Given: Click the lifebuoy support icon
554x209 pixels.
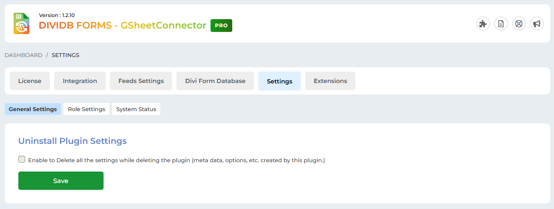Looking at the screenshot, I should tap(519, 24).
